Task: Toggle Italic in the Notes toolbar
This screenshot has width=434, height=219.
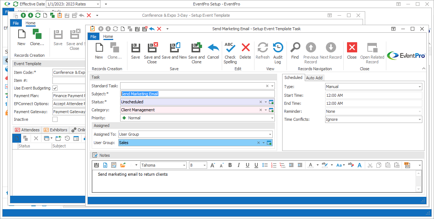Action: pyautogui.click(x=238, y=165)
